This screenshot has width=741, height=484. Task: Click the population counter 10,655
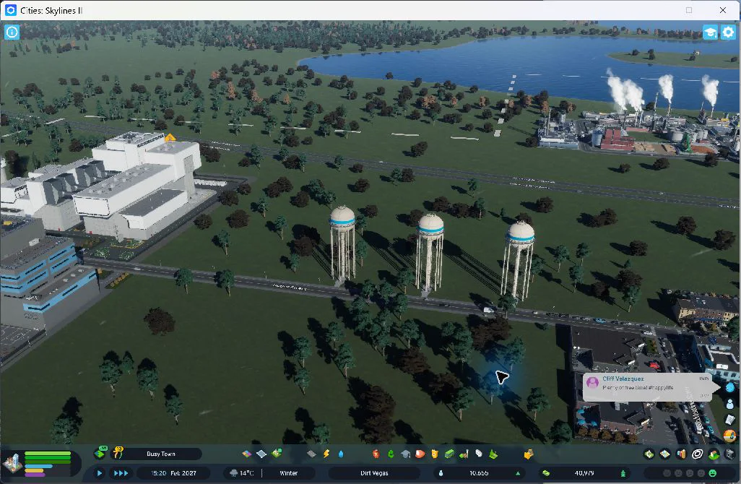tap(479, 472)
